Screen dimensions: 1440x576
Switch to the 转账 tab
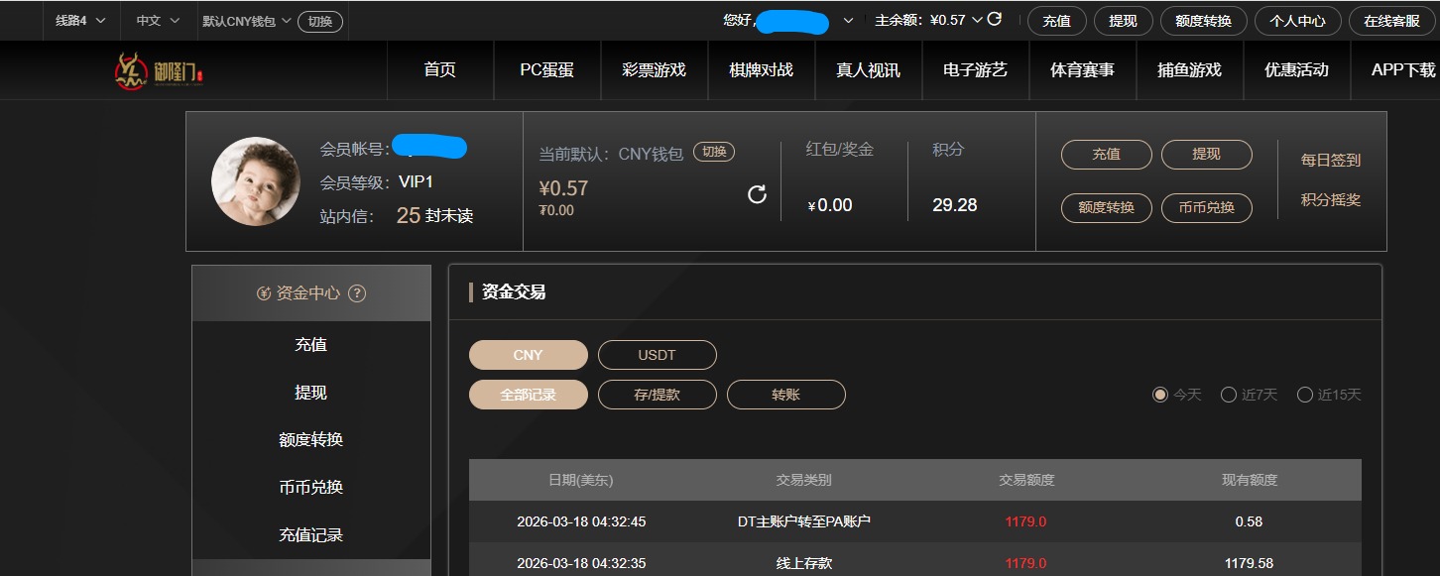click(x=785, y=394)
